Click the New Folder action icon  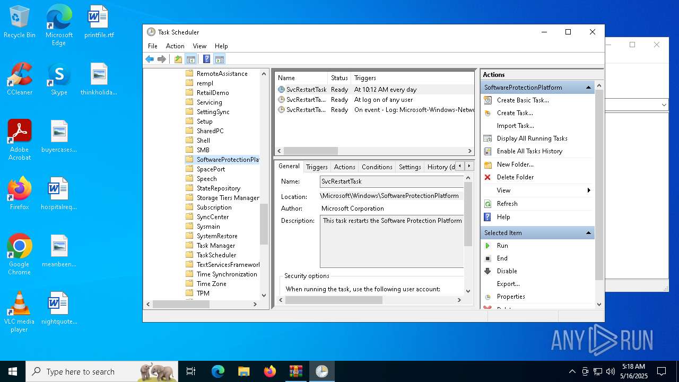click(488, 164)
